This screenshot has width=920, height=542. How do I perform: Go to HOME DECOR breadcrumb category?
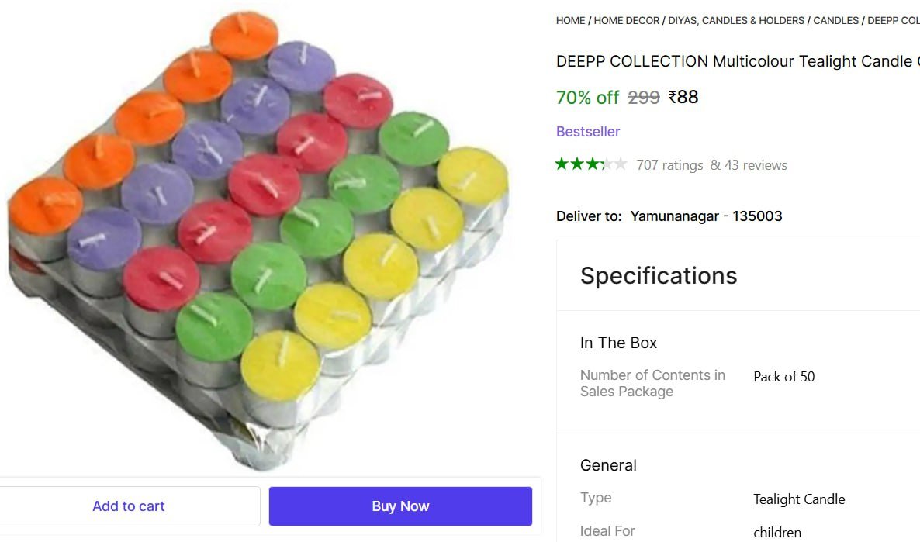point(626,21)
